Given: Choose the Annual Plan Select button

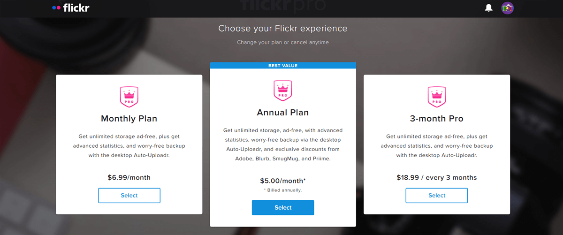Looking at the screenshot, I should tap(283, 207).
